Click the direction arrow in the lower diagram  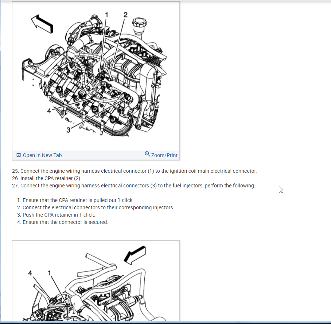(x=135, y=255)
